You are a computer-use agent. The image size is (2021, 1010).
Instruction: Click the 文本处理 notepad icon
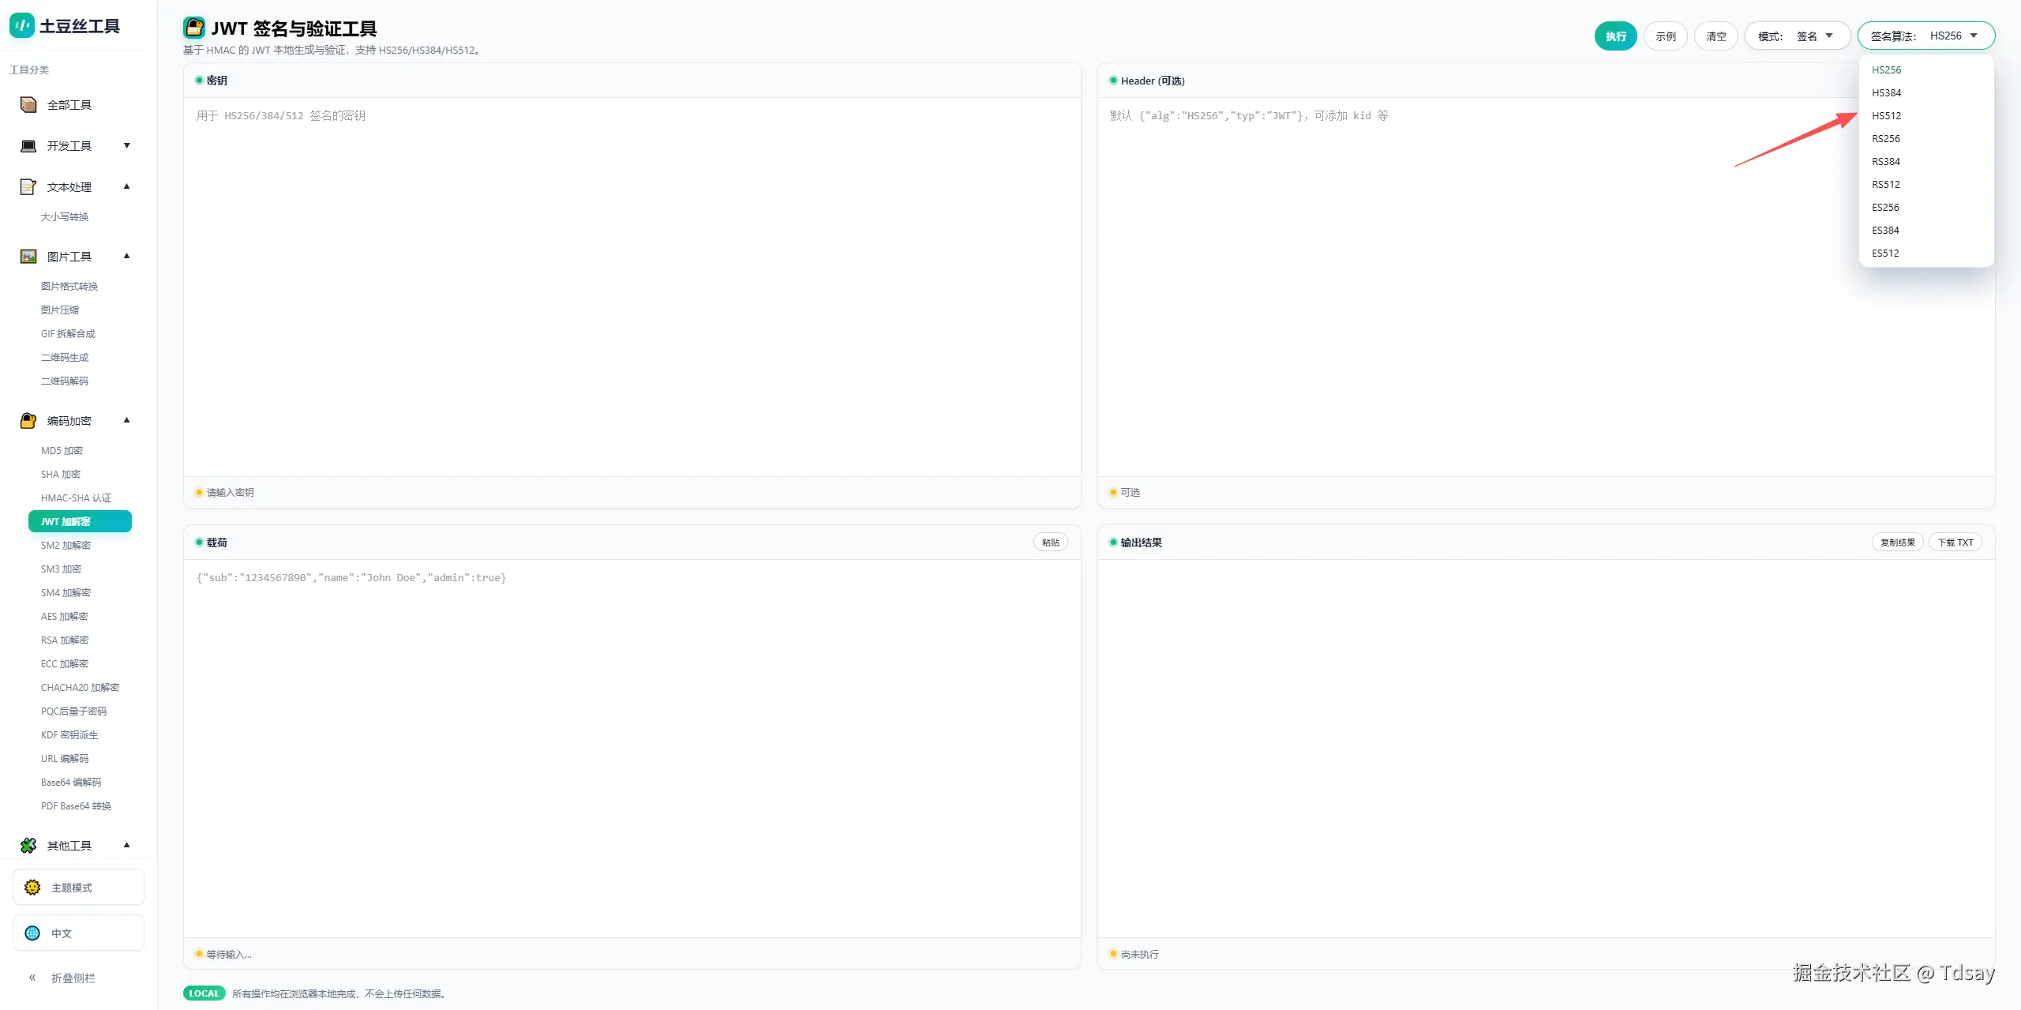point(28,187)
